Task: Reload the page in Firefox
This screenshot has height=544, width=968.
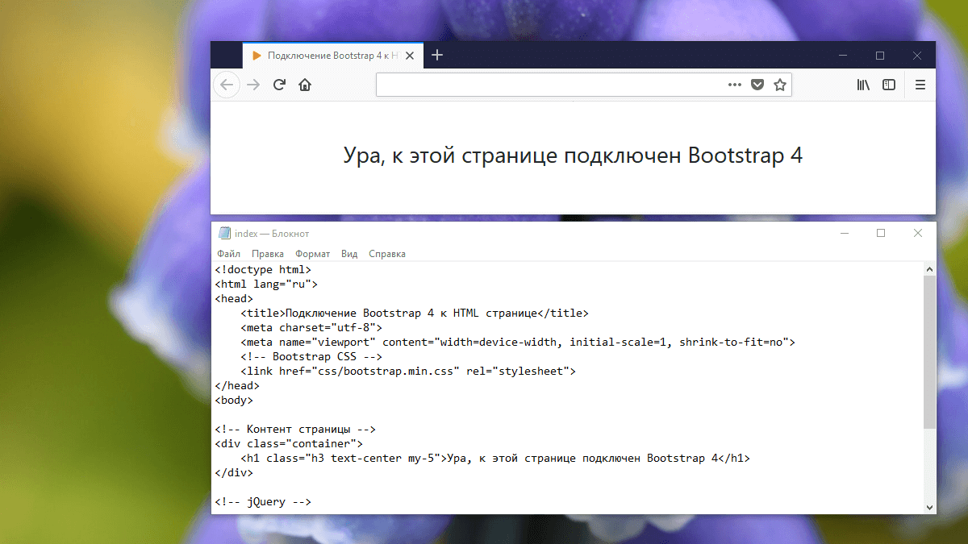Action: [279, 85]
